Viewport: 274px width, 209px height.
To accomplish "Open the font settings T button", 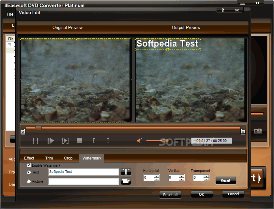I will pyautogui.click(x=126, y=172).
